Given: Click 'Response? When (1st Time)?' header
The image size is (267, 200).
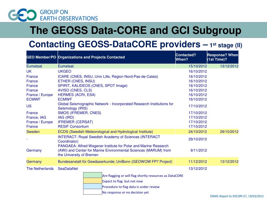Looking at the screenshot, I should click(x=223, y=57).
